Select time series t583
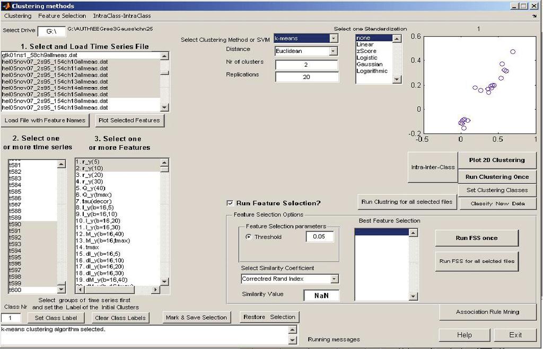This screenshot has width=543, height=349. [x=33, y=178]
